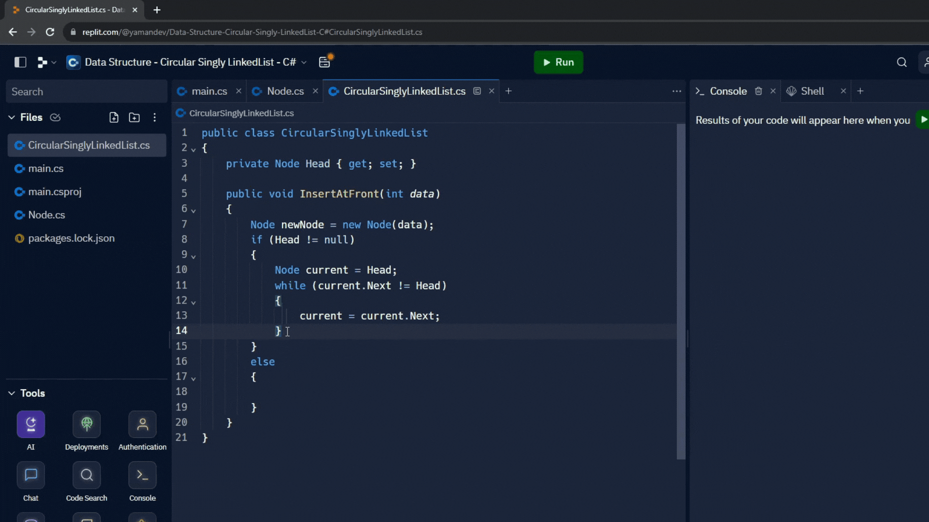
Task: Clear console using trash icon
Action: [x=758, y=91]
